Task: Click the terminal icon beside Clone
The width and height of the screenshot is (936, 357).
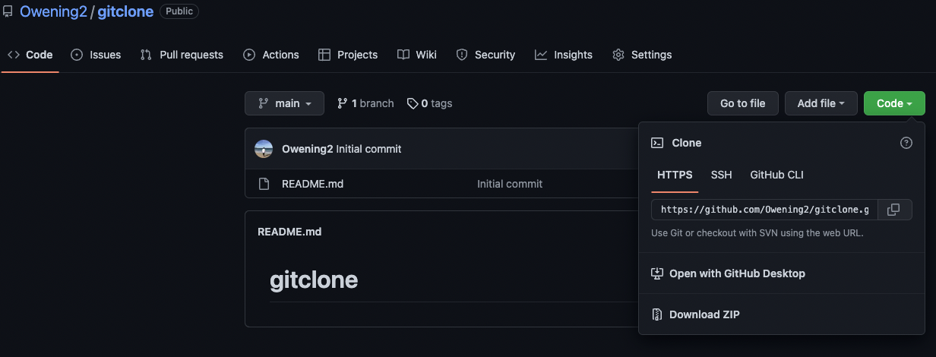Action: 658,143
